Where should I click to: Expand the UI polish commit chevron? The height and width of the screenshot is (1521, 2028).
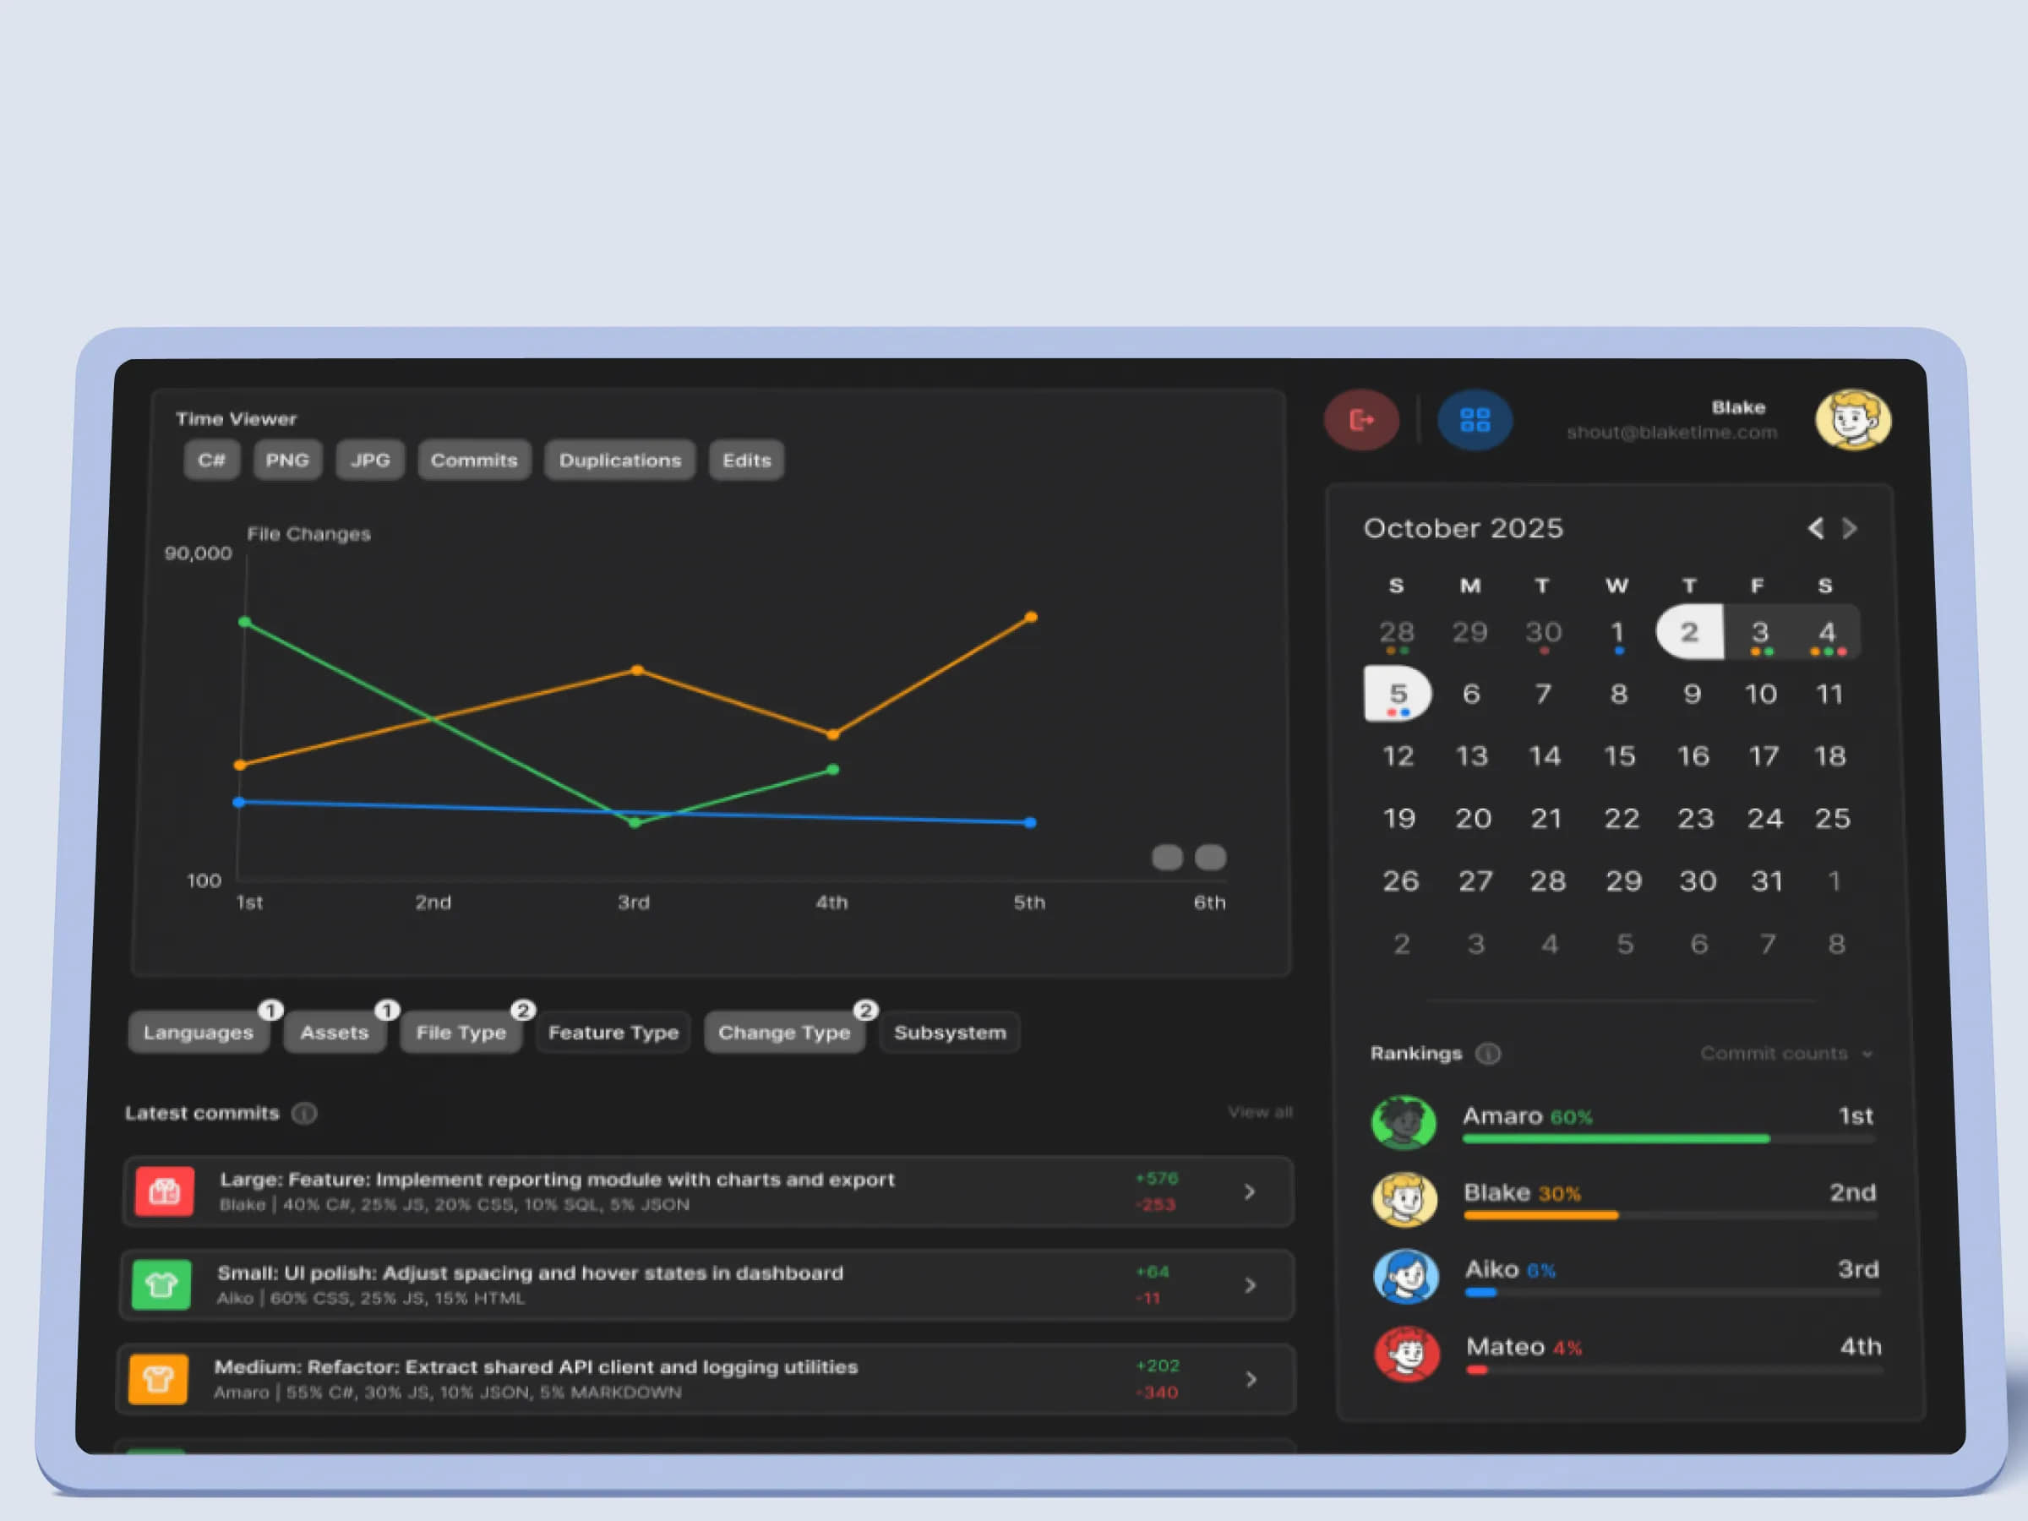pyautogui.click(x=1251, y=1285)
